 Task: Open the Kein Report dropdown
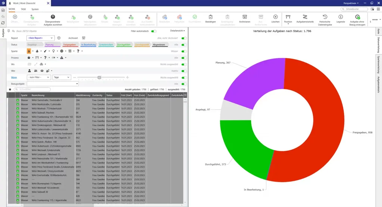coord(40,38)
